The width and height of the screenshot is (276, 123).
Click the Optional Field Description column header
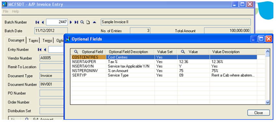[x=130, y=52]
